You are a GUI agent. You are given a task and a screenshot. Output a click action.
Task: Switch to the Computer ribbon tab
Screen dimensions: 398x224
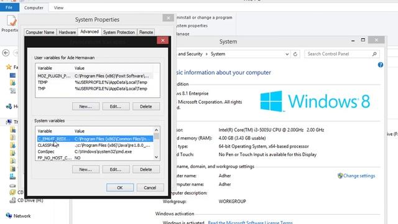pos(34,8)
